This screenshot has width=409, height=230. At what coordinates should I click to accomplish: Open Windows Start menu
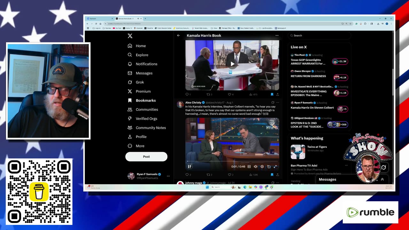click(207, 187)
